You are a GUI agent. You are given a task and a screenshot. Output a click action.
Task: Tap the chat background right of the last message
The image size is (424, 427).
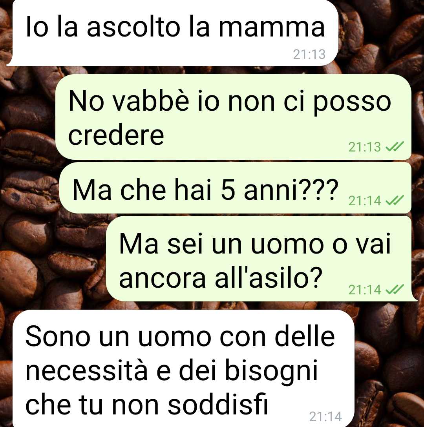point(389,368)
